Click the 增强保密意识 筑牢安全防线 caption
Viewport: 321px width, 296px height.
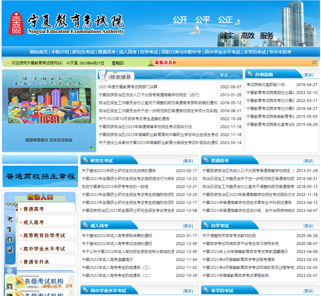(49, 140)
